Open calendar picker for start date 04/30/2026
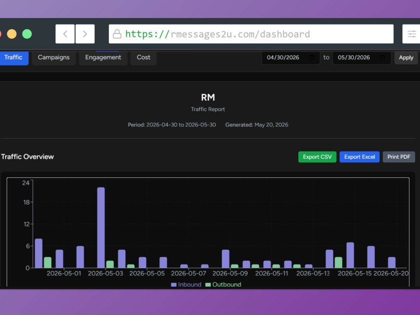The image size is (420, 315). 312,57
